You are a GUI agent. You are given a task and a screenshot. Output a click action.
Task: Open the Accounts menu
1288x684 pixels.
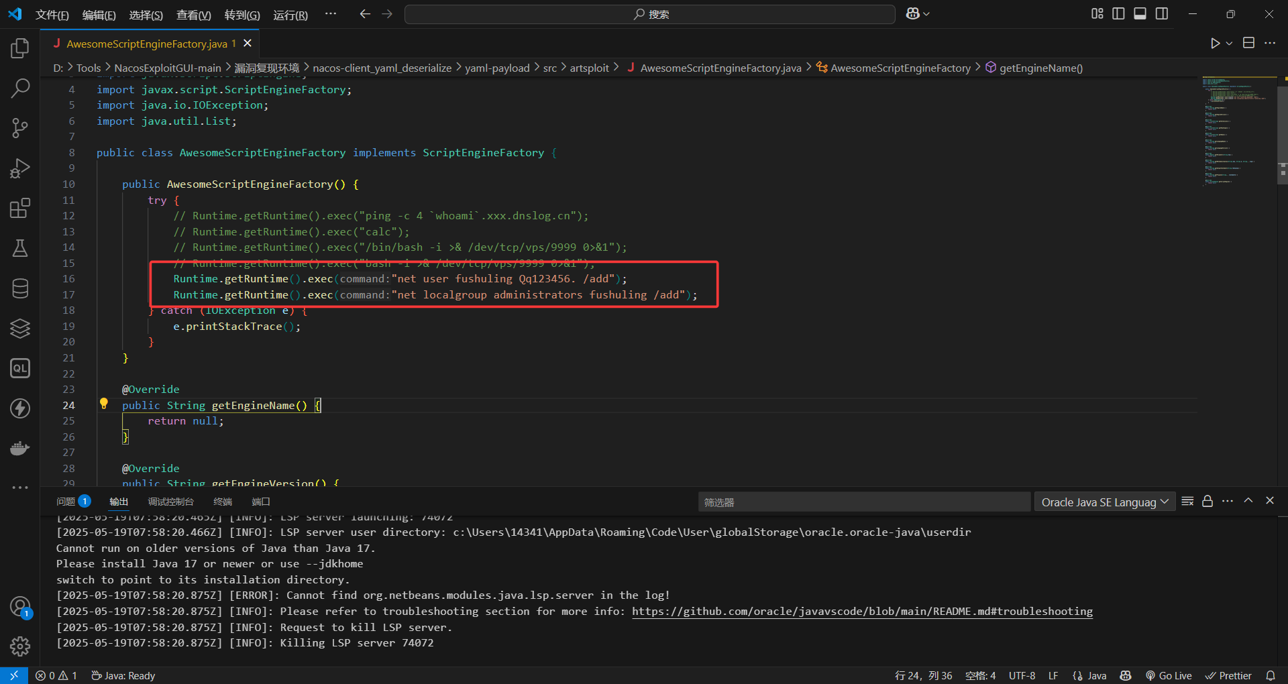(20, 607)
